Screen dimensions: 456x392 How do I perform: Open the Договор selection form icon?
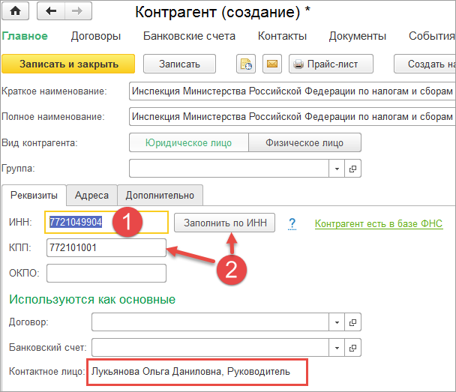point(352,322)
